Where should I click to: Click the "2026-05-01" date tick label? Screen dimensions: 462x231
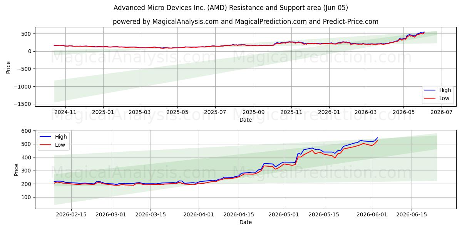(x=284, y=214)
